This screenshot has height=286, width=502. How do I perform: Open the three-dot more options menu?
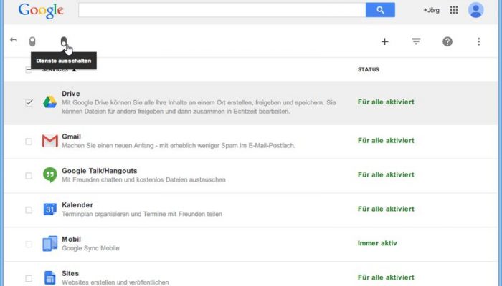click(478, 41)
